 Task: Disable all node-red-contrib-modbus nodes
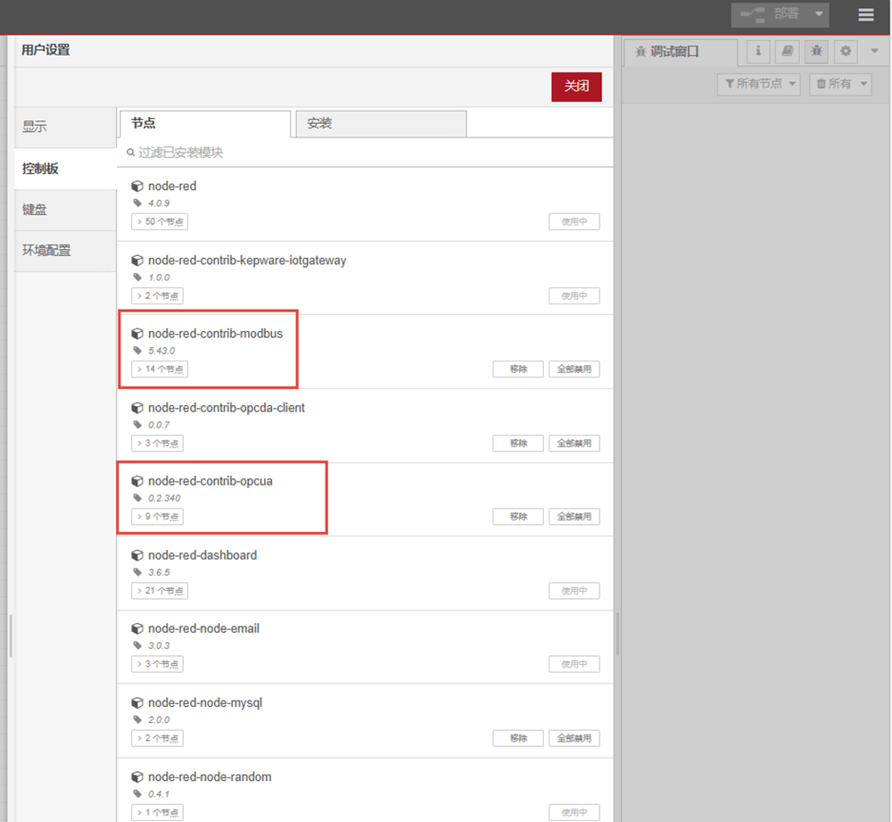(574, 369)
